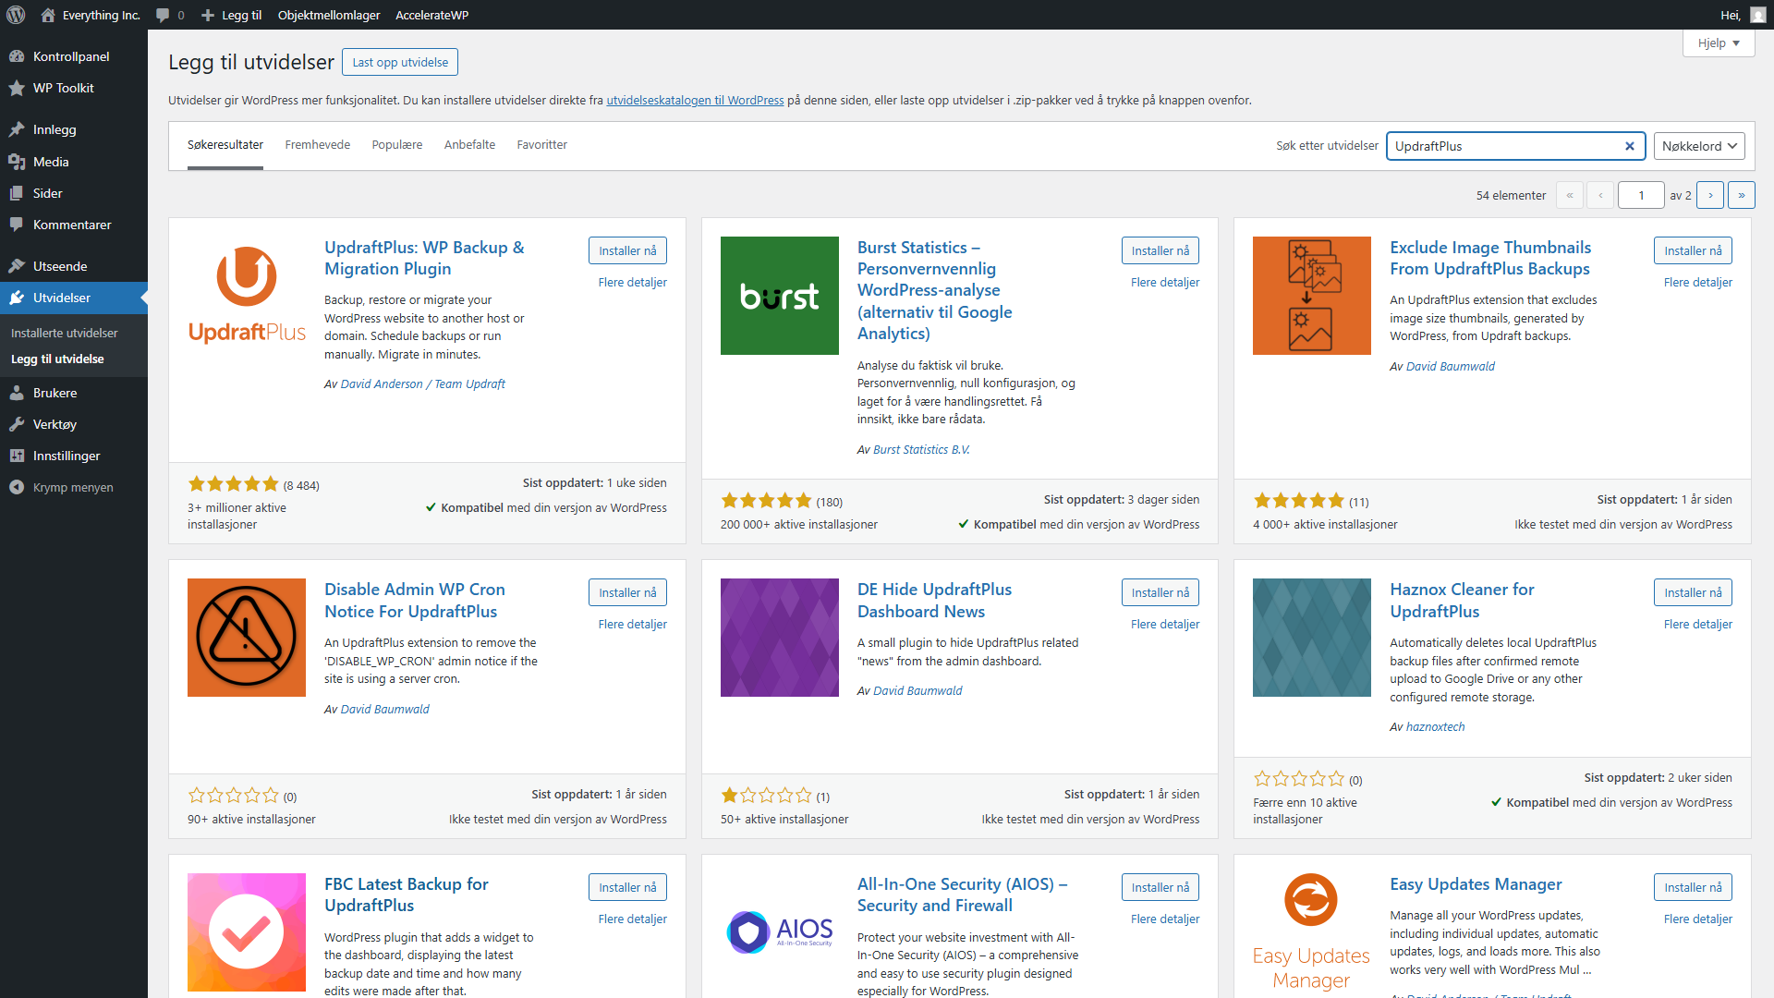View Flere detaljer for DE Hide UpdraftPlus
Viewport: 1774px width, 998px height.
(1165, 624)
